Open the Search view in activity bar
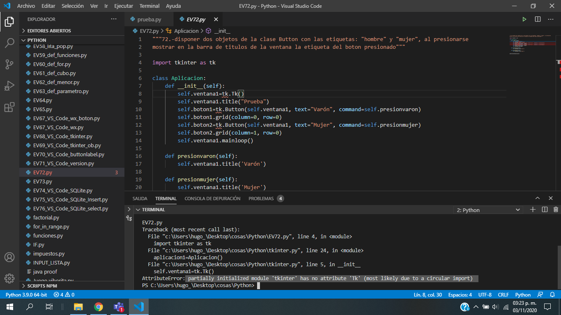The width and height of the screenshot is (561, 315). 9,43
